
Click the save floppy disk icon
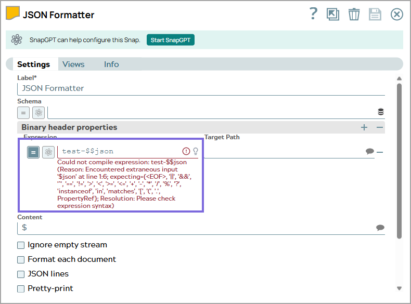[x=375, y=14]
